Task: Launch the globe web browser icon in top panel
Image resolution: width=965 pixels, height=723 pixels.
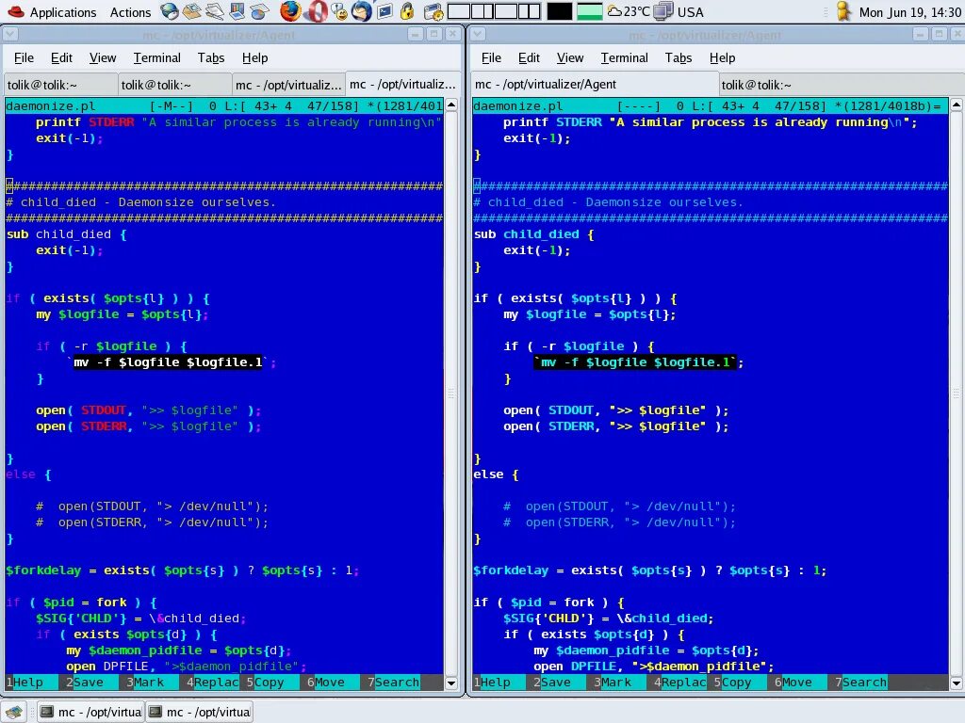Action: [x=170, y=11]
